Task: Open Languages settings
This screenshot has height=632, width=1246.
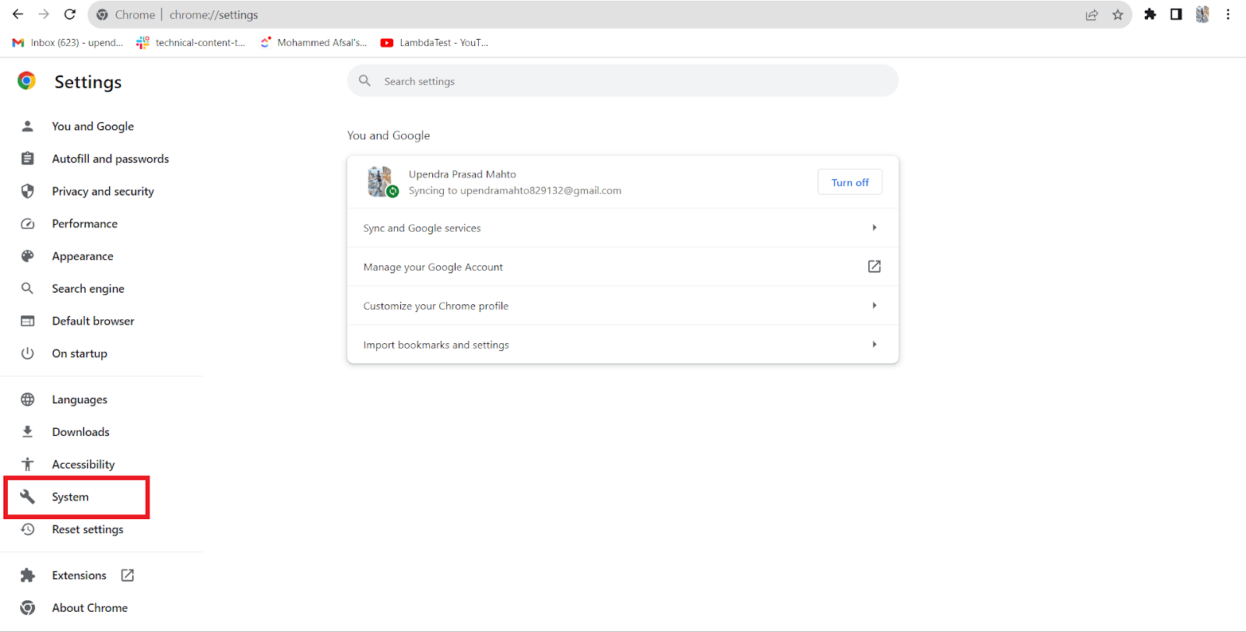Action: [79, 400]
